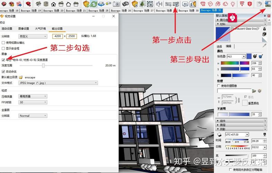Toggle 导出 物件-ID 材质-ID 和 深度通道 checkbox
The image size is (272, 173).
[x=3, y=60]
